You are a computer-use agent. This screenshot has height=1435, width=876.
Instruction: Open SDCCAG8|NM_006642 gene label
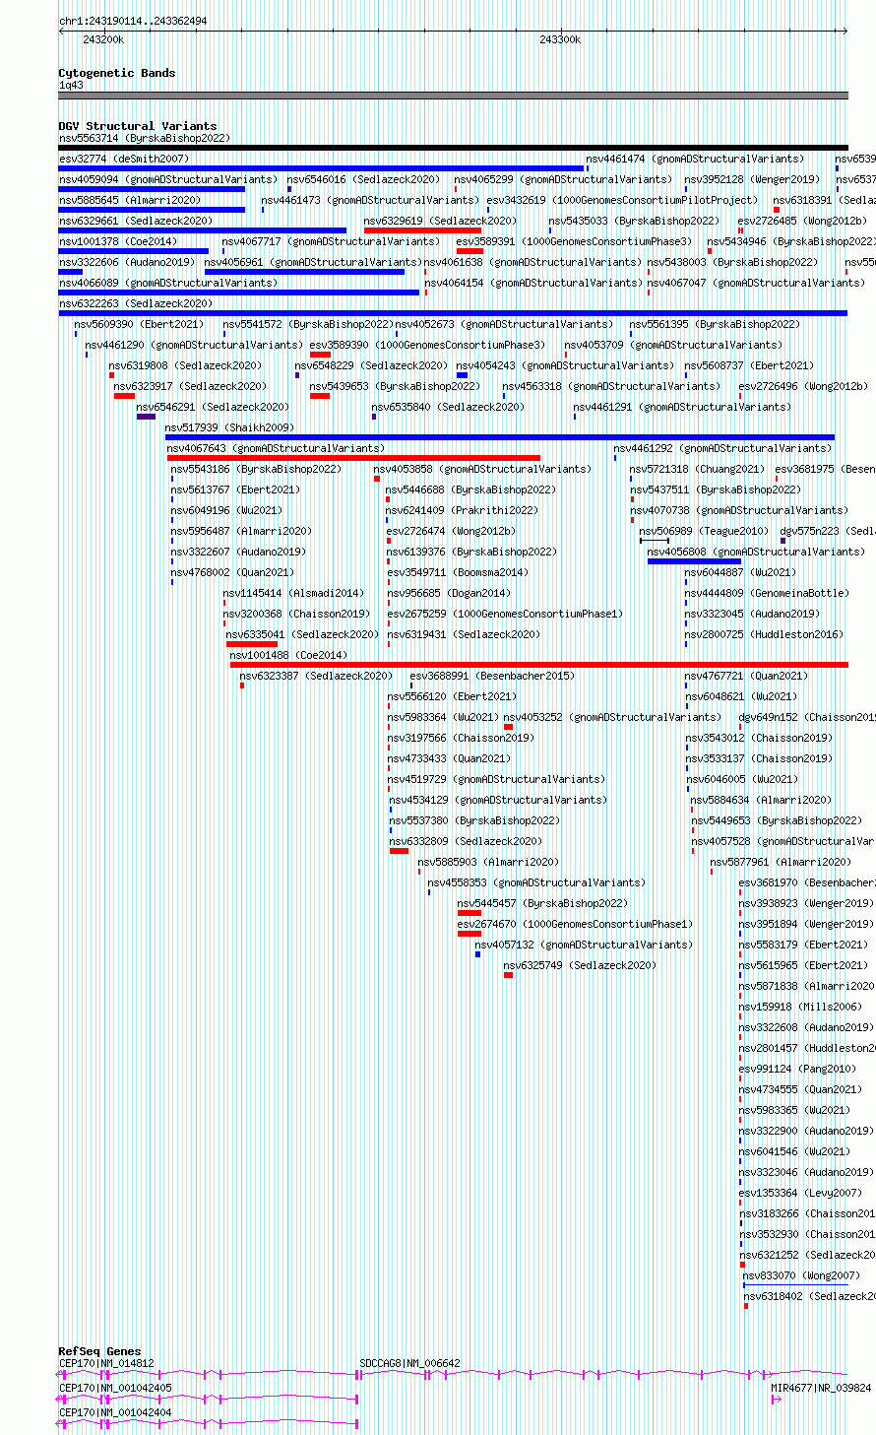pyautogui.click(x=409, y=1363)
